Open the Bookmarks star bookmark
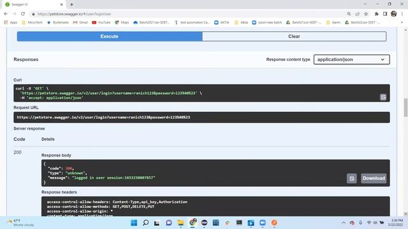408x229 pixels. pos(58,22)
